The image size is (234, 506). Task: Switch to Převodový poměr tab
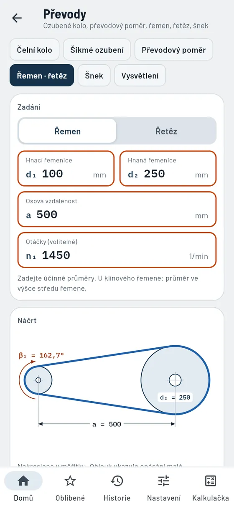(174, 50)
